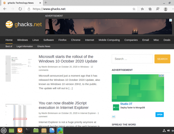174x134 pixels.
Task: Open the Misc category
Action: click(156, 40)
